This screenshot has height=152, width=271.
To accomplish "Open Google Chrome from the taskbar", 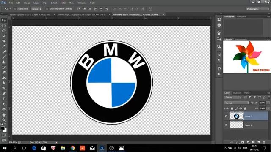I will (73, 148).
